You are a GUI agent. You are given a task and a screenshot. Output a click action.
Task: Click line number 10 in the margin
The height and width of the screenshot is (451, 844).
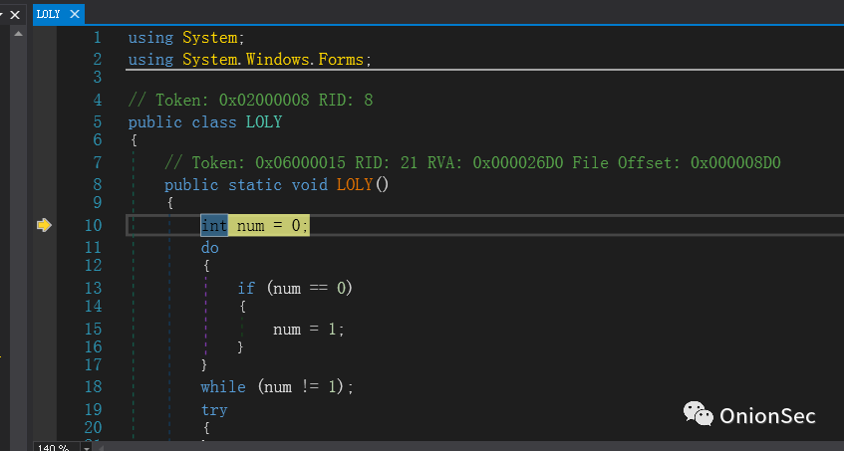coord(93,225)
